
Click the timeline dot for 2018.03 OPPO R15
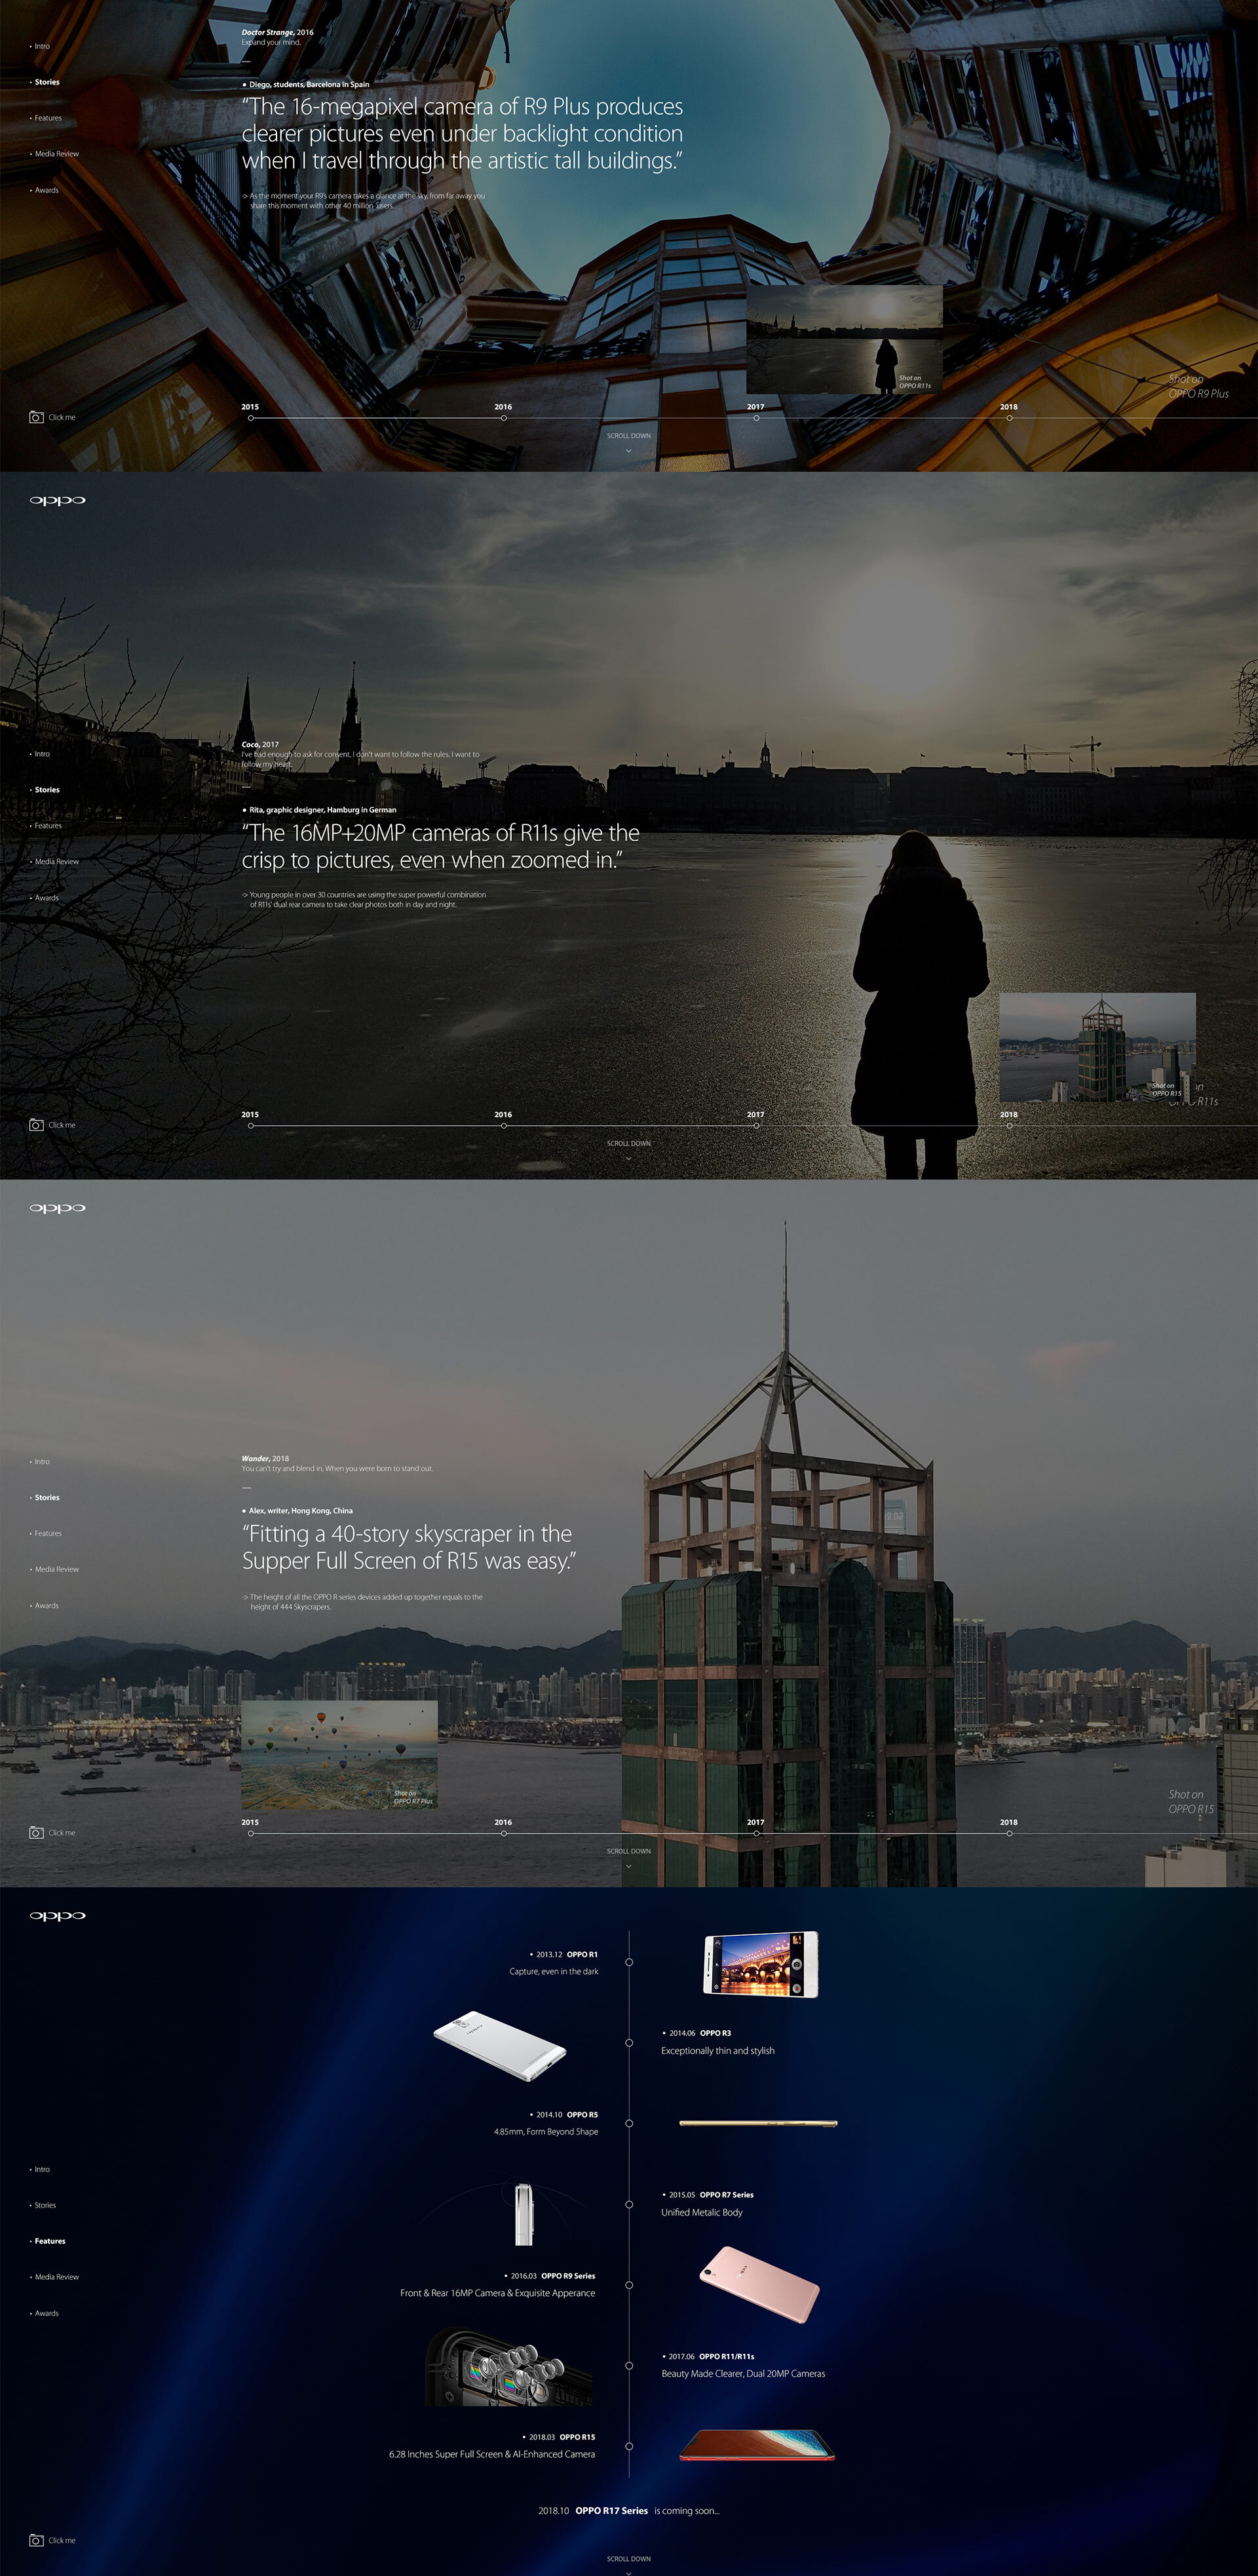pyautogui.click(x=629, y=2446)
